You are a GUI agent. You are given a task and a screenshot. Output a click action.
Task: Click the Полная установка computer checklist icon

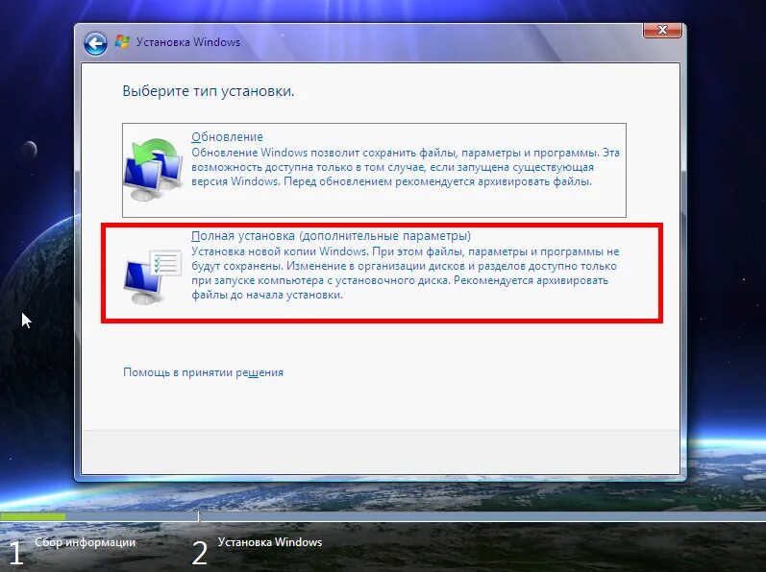point(153,276)
